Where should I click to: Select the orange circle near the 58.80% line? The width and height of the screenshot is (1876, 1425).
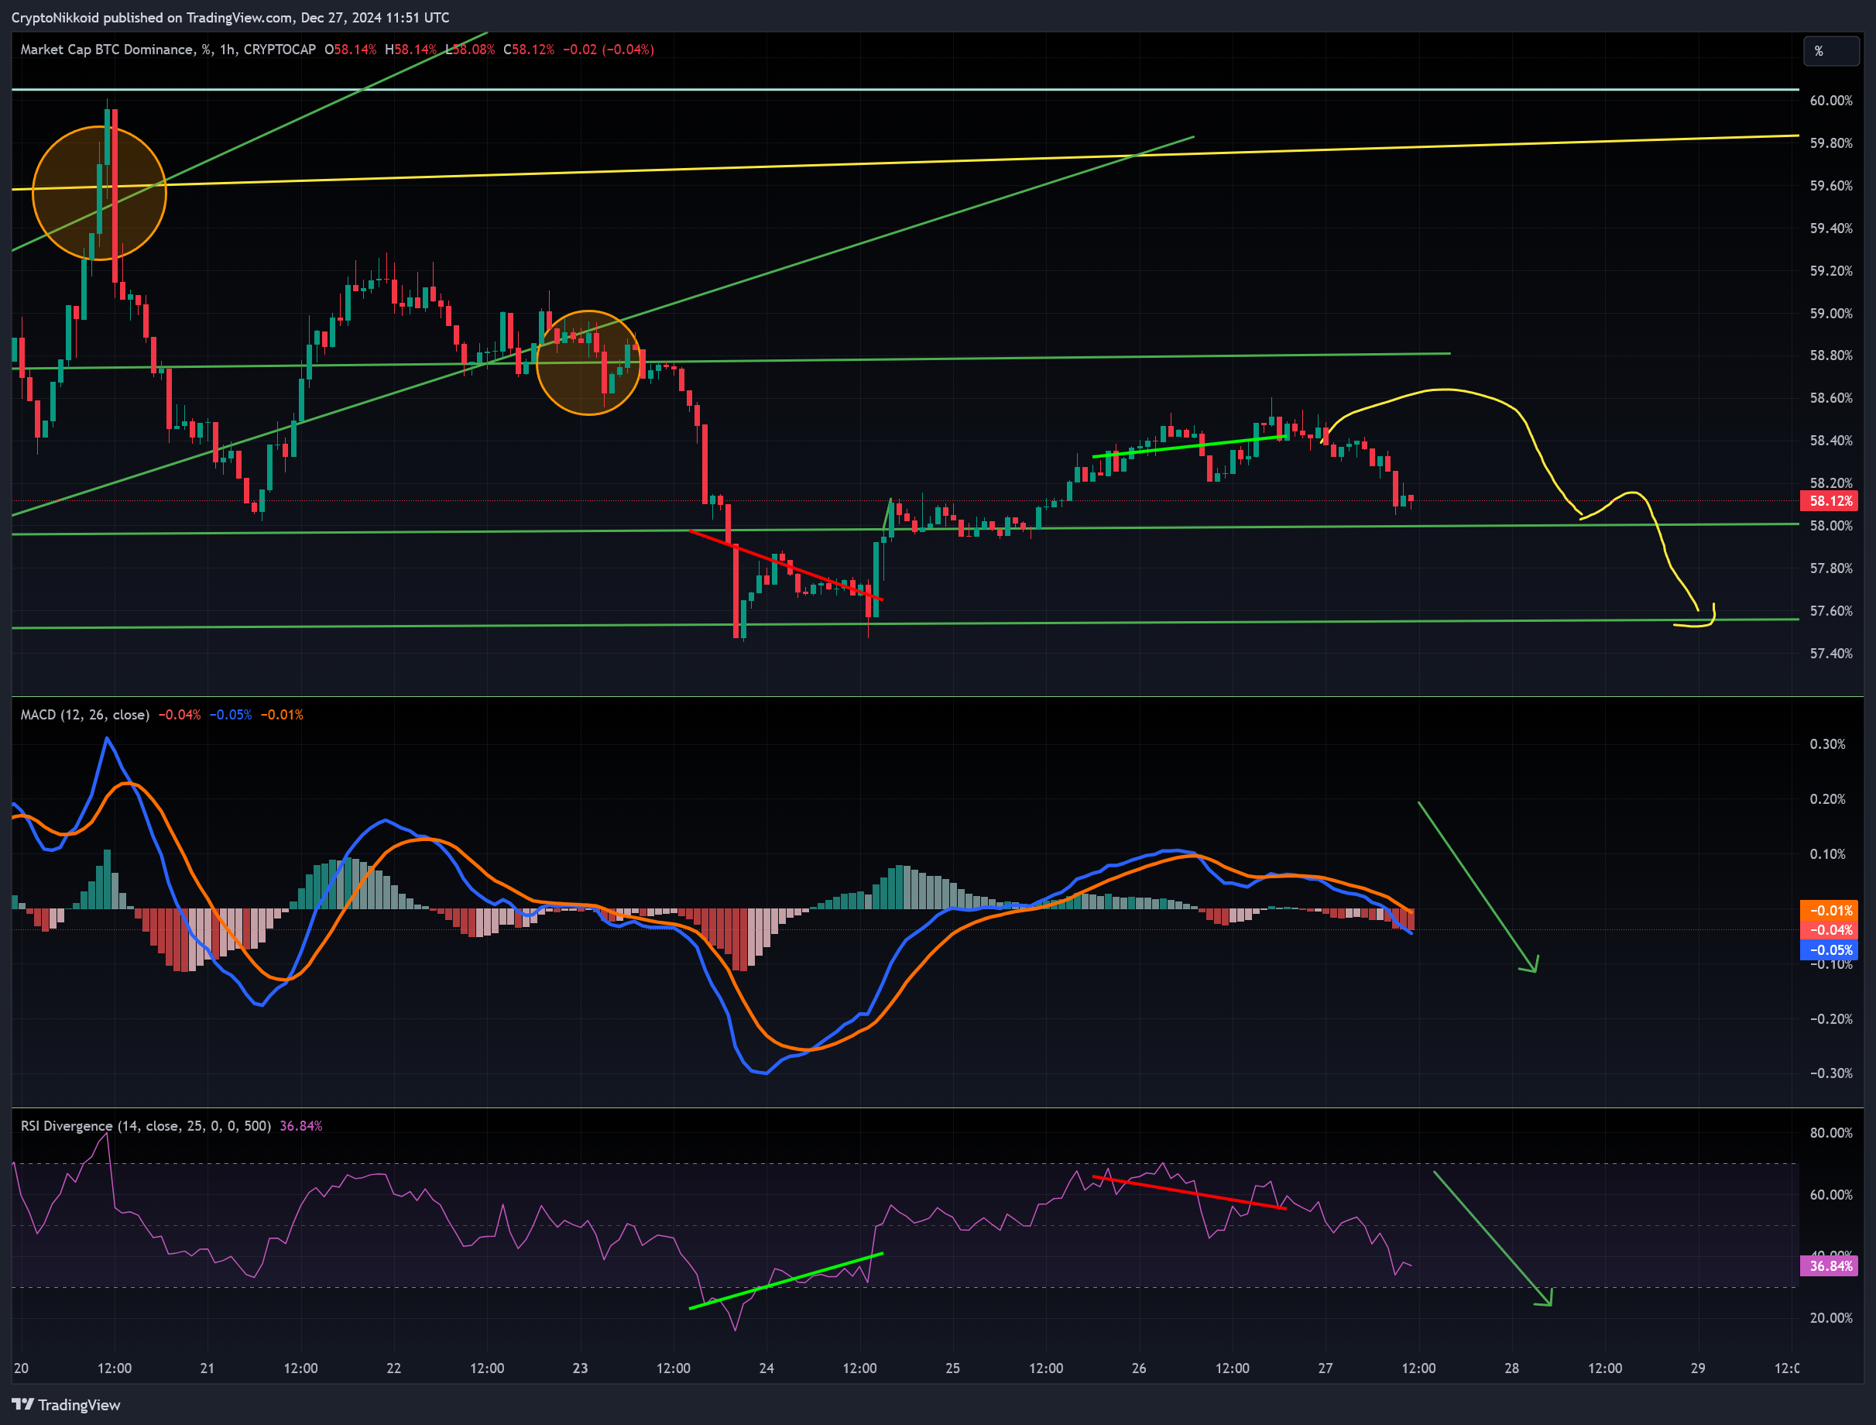(588, 362)
